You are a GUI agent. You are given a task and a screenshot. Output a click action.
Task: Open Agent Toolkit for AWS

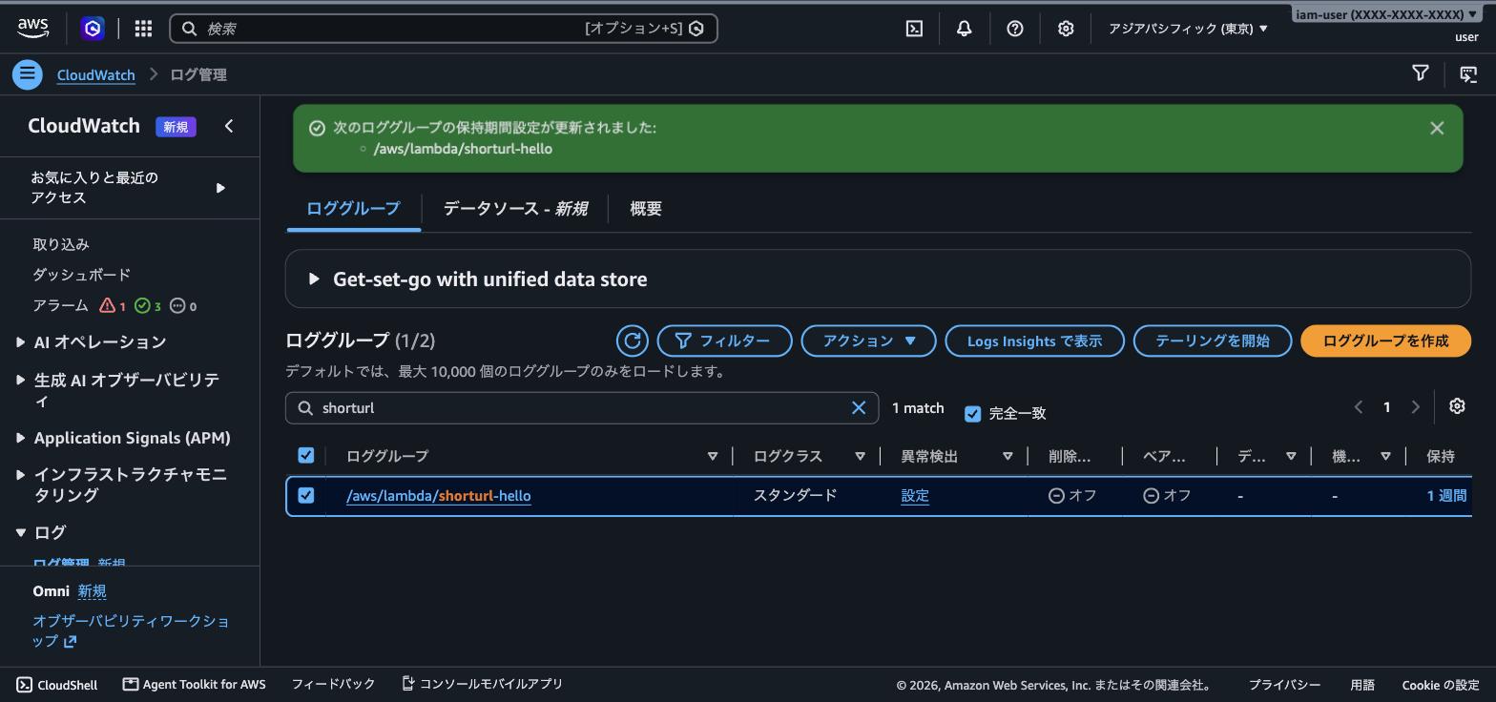(195, 685)
